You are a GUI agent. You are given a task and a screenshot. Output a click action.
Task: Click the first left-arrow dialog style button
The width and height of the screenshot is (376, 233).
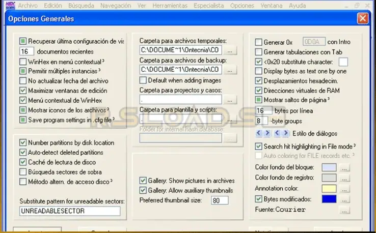coord(259,133)
